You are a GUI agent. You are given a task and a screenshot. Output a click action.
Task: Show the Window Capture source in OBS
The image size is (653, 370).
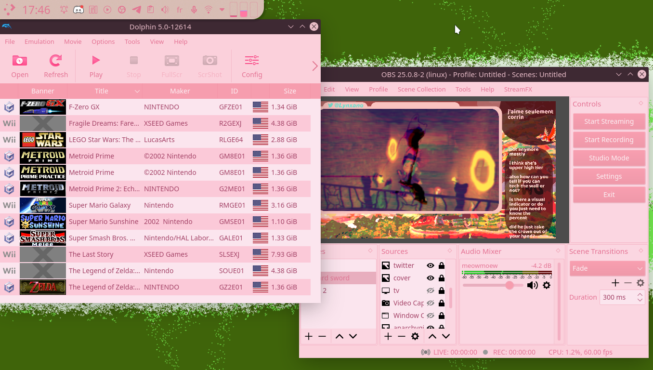(x=431, y=316)
